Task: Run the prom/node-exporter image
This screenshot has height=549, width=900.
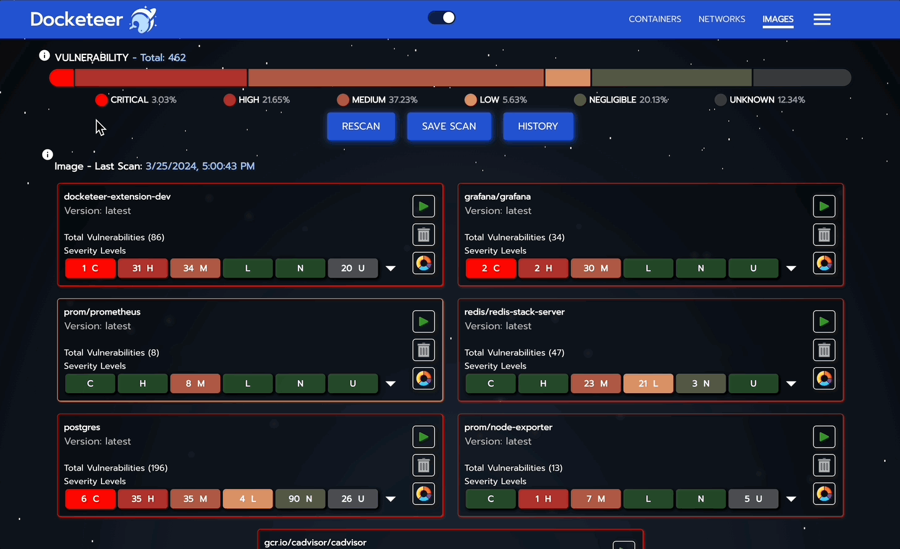Action: [x=824, y=436]
